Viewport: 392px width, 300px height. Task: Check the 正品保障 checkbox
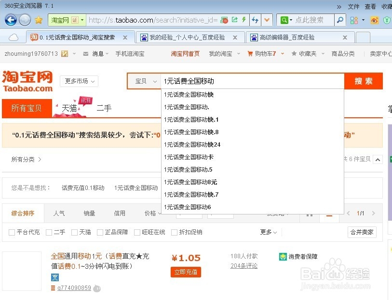[x=100, y=232]
